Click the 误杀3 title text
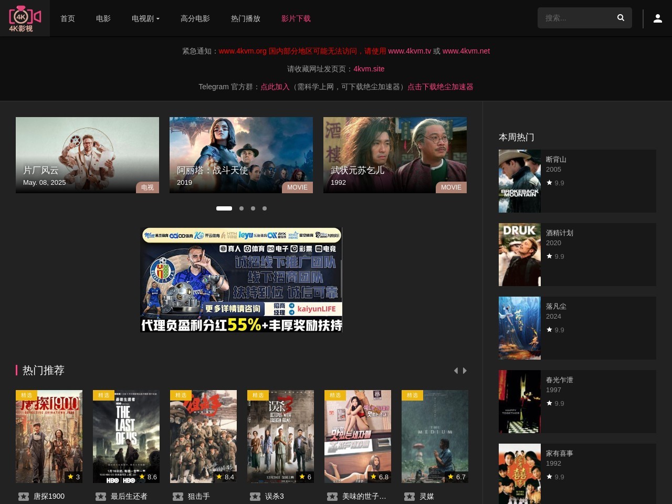The width and height of the screenshot is (672, 504). [275, 496]
